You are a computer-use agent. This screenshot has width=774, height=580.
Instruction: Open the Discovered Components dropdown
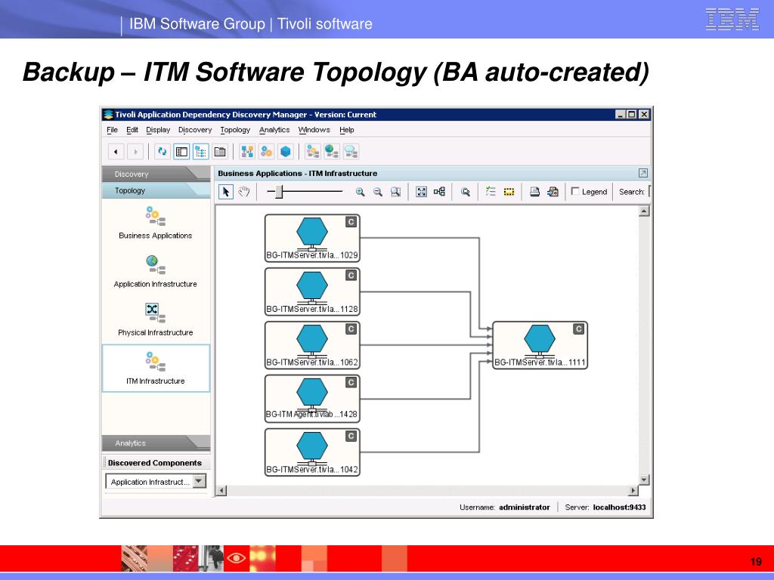click(200, 481)
